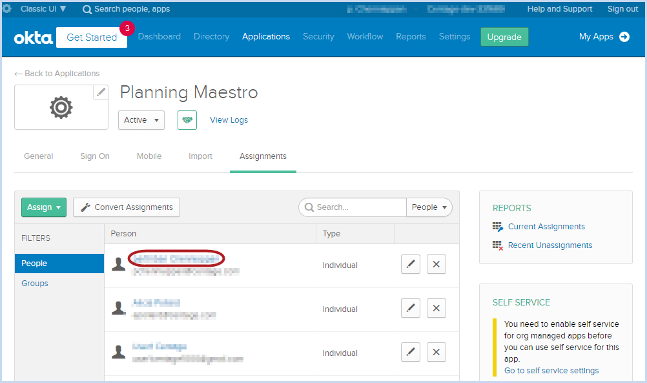Click the second person's avatar icon
Viewport: 647px width, 383px height.
pos(118,308)
